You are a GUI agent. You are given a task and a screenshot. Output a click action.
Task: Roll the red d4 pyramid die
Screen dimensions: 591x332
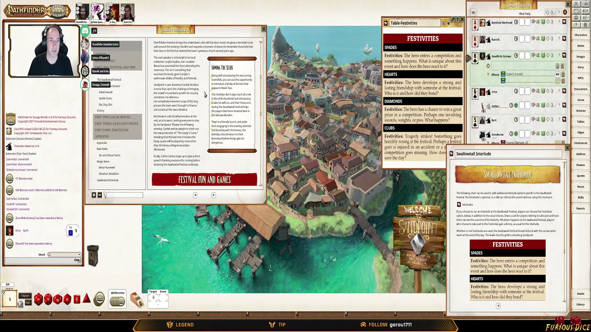86,299
